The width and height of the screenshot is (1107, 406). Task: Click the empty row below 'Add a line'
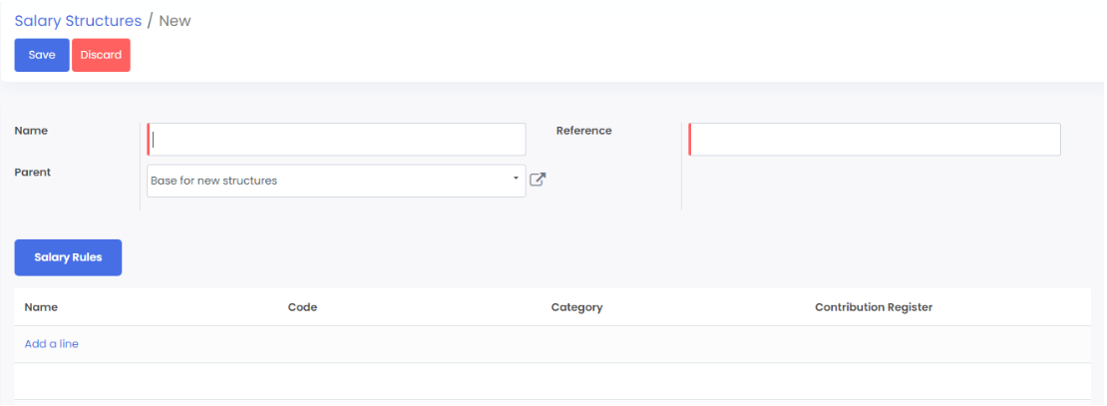click(x=553, y=381)
